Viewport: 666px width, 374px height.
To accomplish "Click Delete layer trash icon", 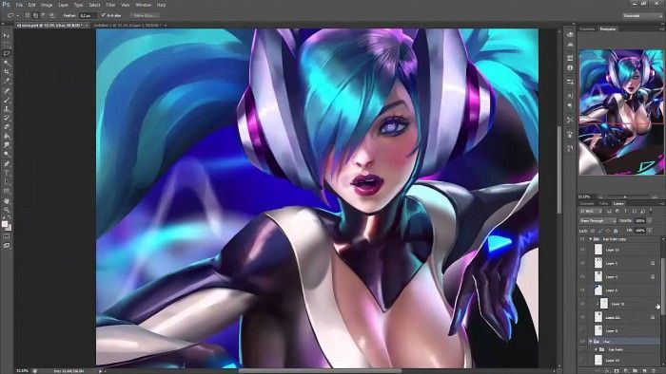I will coord(654,371).
